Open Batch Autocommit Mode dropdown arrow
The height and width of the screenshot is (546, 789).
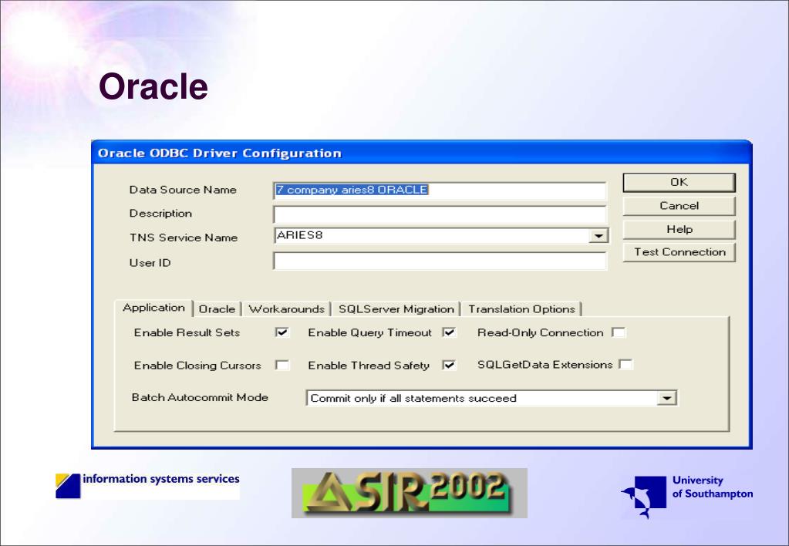(666, 398)
